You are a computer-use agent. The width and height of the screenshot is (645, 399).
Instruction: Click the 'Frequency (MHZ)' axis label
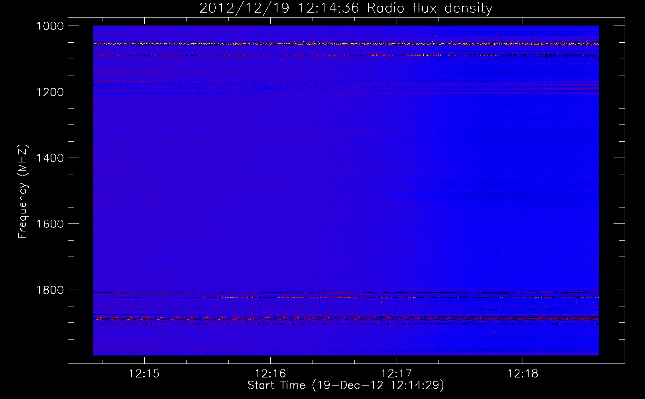23,192
